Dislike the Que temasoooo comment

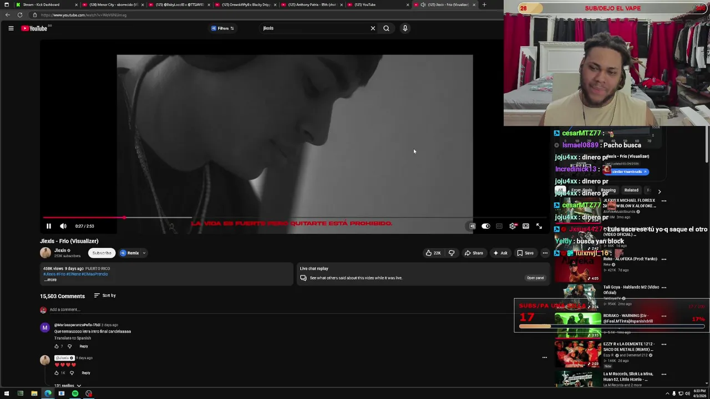pyautogui.click(x=69, y=346)
